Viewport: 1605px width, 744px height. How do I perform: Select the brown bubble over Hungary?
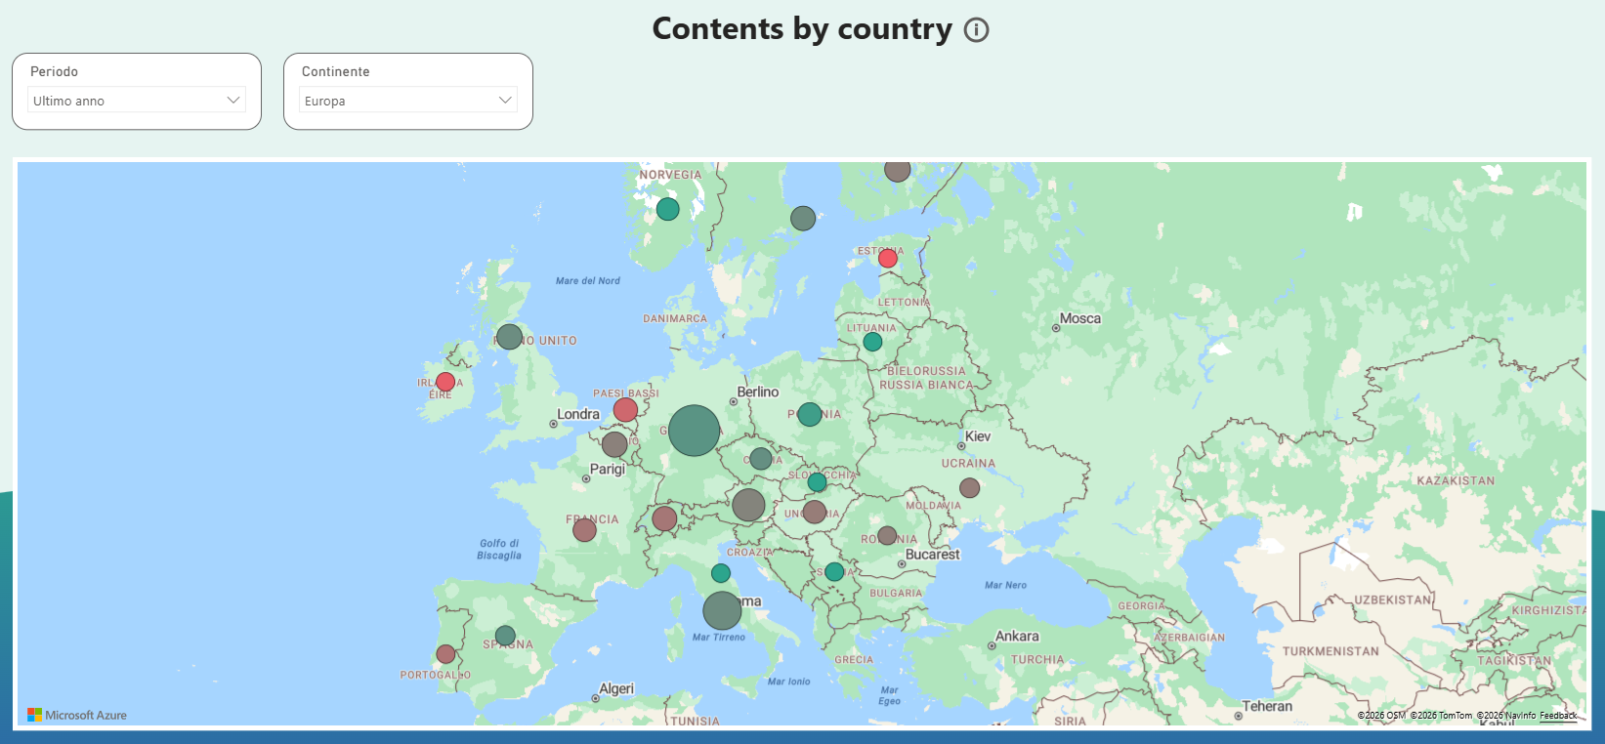click(815, 512)
